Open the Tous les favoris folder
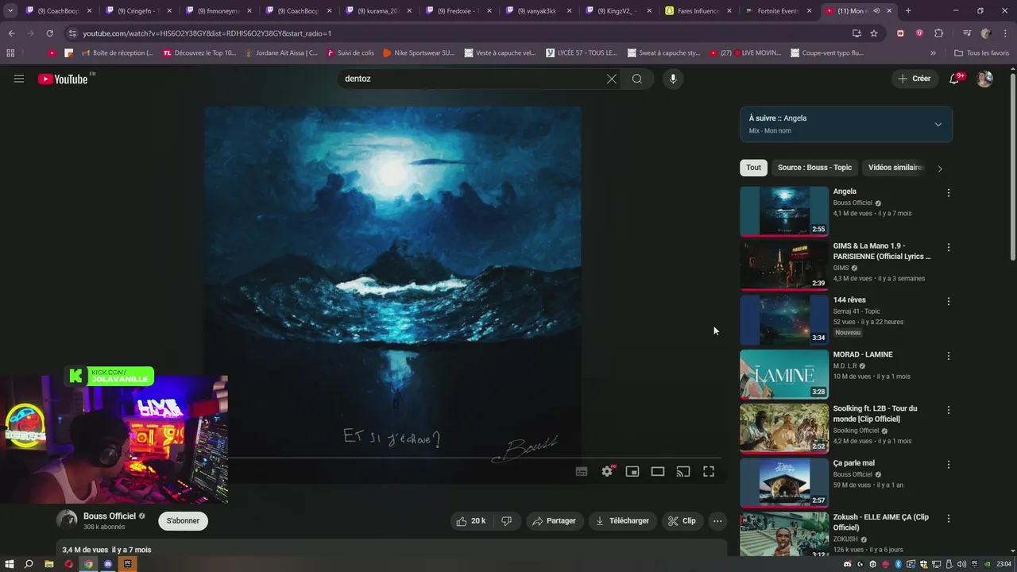The height and width of the screenshot is (572, 1017). (x=981, y=53)
